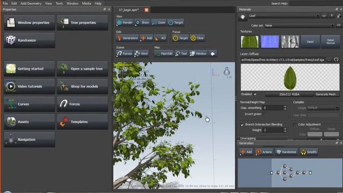The height and width of the screenshot is (193, 343).
Task: Compute ambient occlusion with AO button
Action: click(x=161, y=38)
